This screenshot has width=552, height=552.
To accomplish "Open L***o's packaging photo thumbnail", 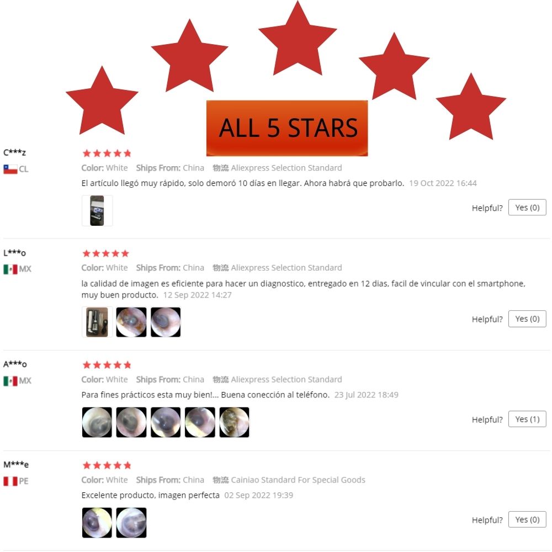I will click(x=97, y=322).
